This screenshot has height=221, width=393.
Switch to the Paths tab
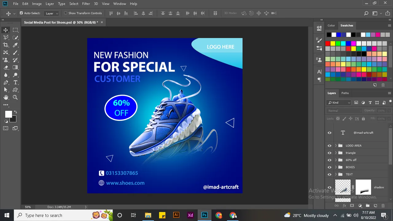coord(345,93)
